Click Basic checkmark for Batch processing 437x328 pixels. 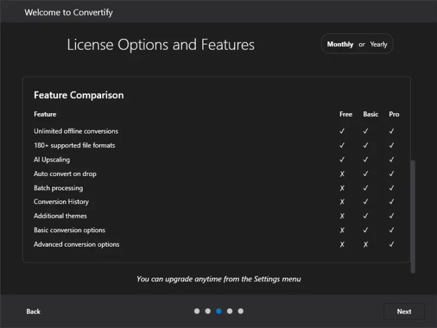coord(365,188)
